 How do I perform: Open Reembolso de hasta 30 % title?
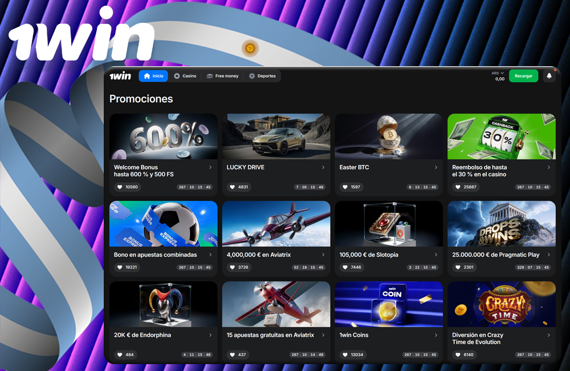point(479,171)
